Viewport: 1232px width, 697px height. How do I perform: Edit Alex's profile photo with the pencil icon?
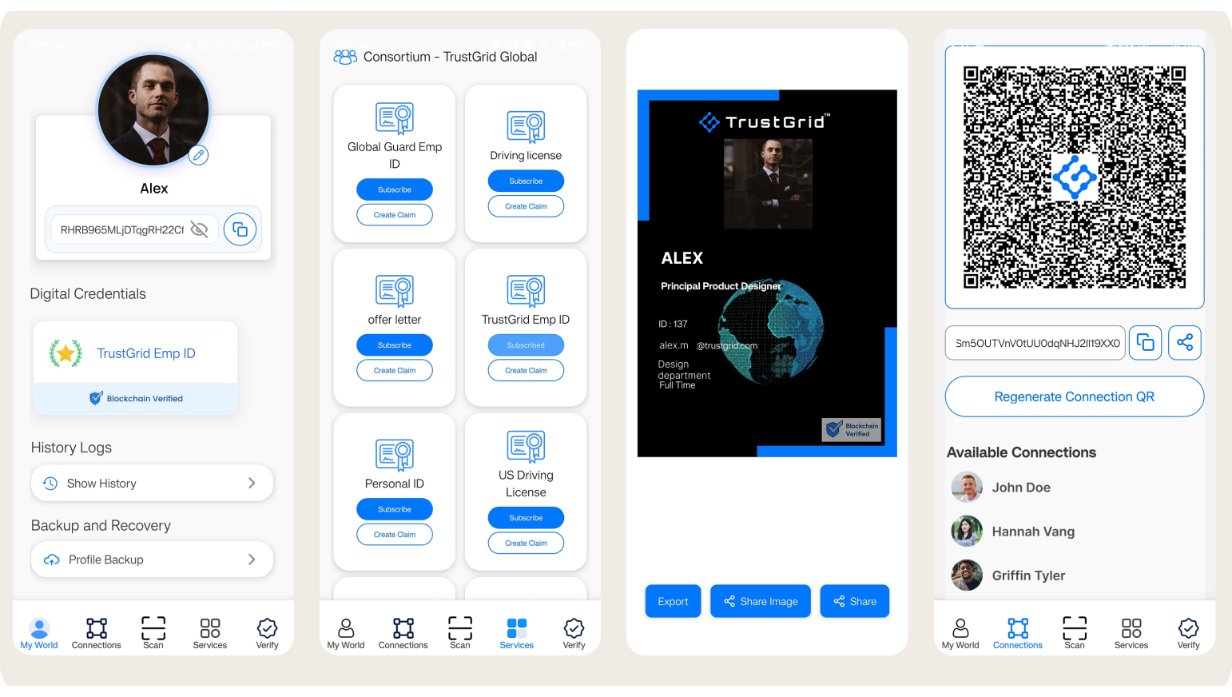point(198,155)
